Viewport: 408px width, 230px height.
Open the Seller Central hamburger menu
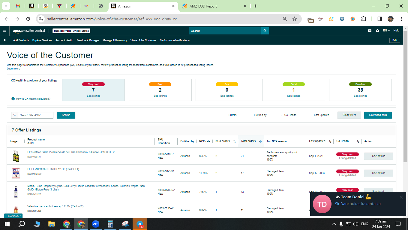coord(4,31)
